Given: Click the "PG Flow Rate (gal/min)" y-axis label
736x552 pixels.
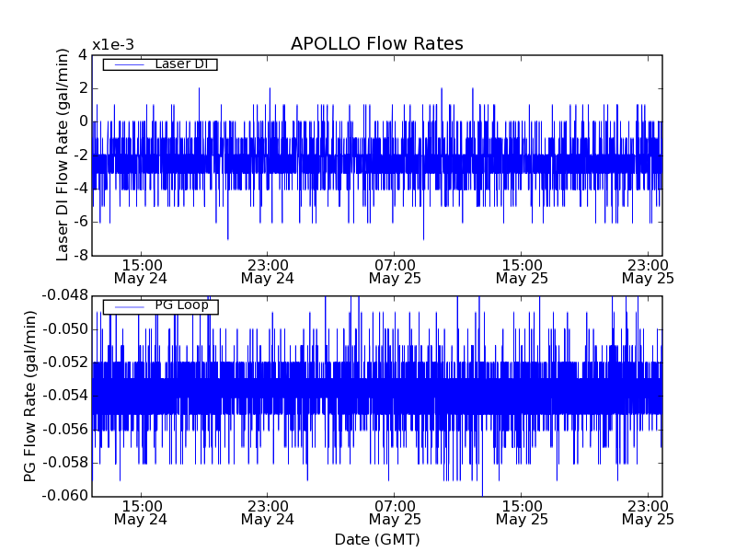Looking at the screenshot, I should [x=30, y=396].
